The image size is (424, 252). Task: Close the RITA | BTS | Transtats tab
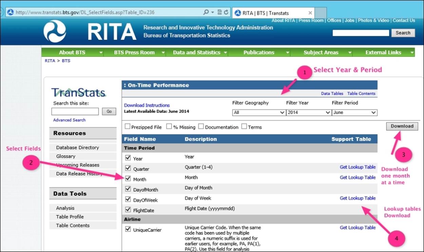pyautogui.click(x=310, y=13)
